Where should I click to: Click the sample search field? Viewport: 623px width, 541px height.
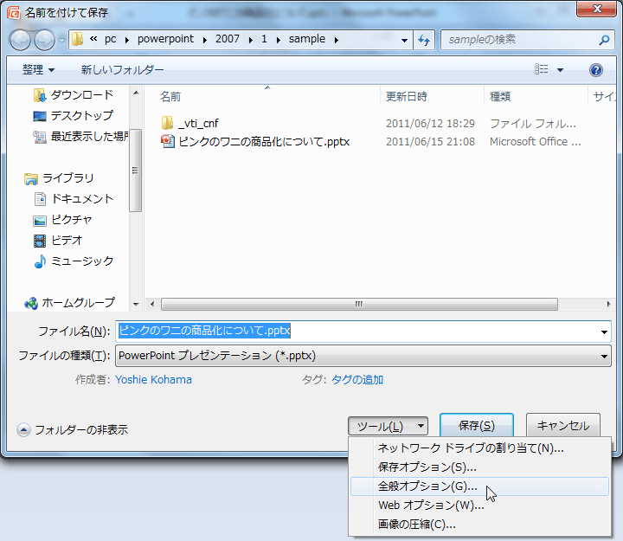click(x=527, y=40)
